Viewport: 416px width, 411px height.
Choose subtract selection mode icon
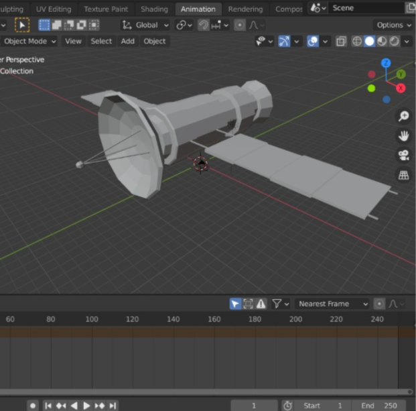point(69,25)
